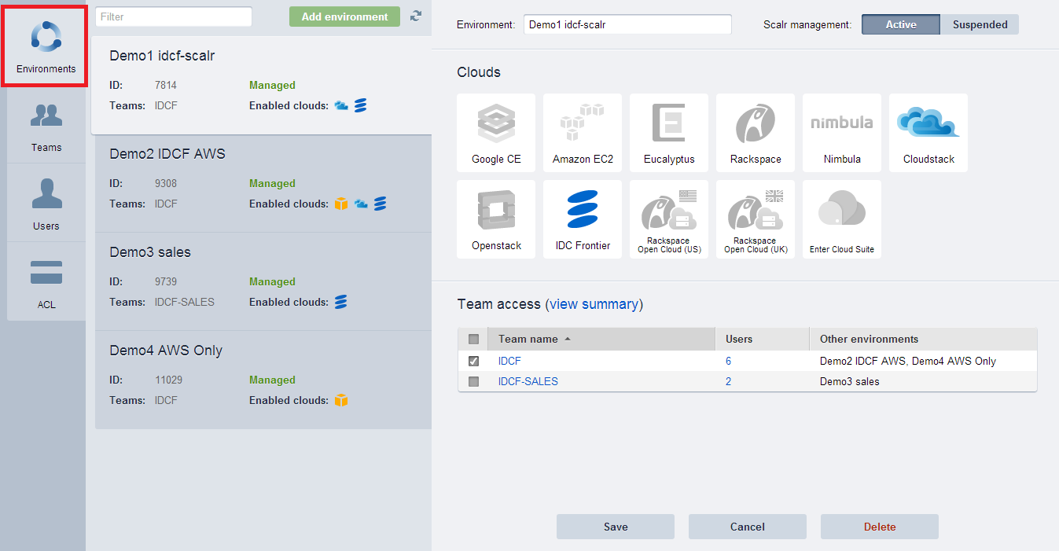Select the Amazon EC2 cloud tile
Image resolution: width=1059 pixels, height=551 pixels.
point(583,133)
